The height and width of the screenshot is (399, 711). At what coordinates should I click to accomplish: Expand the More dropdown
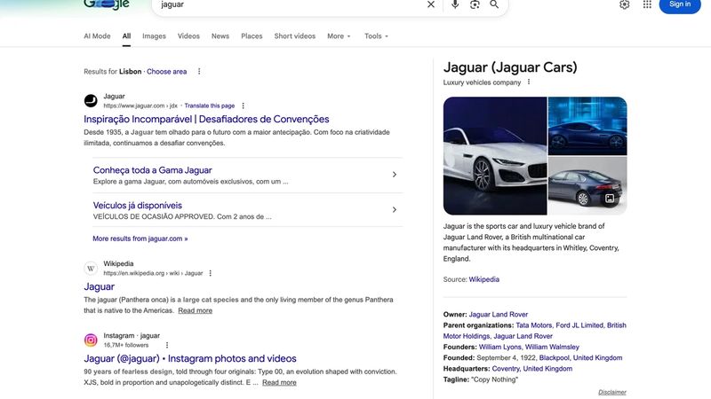point(339,36)
